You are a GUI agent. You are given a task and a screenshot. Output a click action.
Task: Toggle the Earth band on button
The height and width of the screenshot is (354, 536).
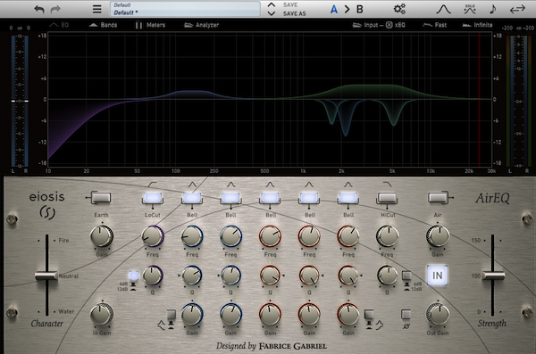coord(101,198)
